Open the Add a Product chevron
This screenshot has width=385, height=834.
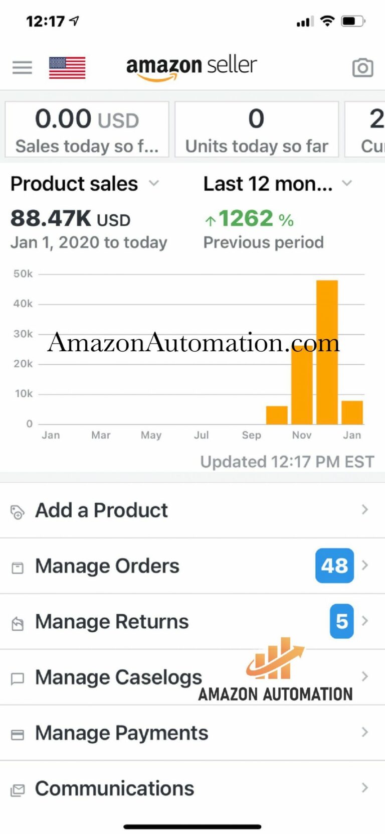365,510
